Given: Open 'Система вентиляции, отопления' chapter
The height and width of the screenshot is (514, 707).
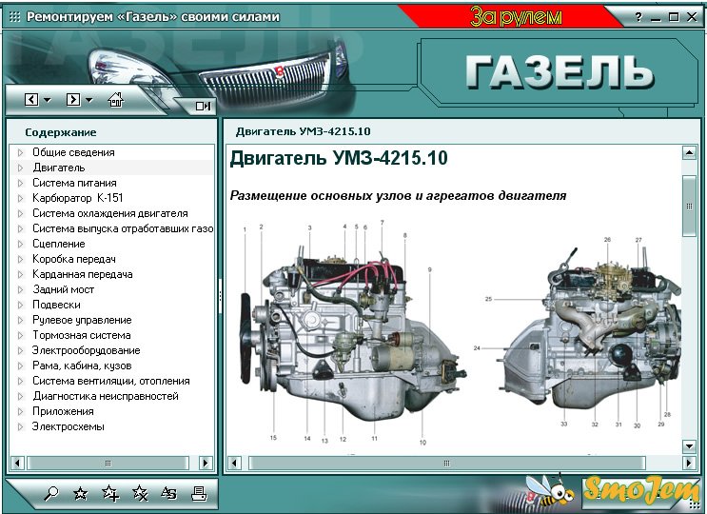Looking at the screenshot, I should coord(111,381).
